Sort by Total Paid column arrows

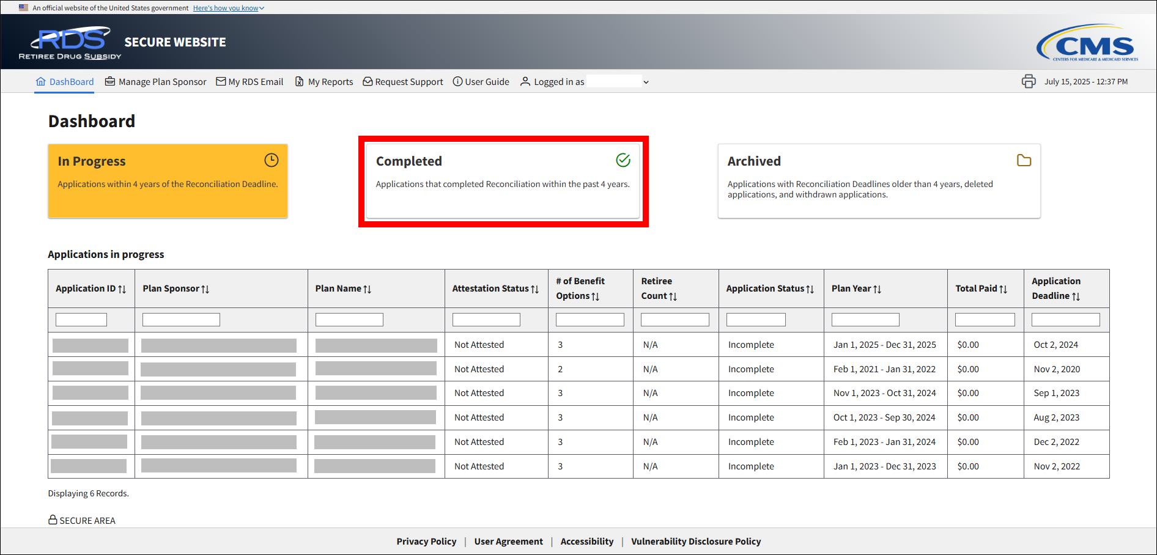(1003, 289)
